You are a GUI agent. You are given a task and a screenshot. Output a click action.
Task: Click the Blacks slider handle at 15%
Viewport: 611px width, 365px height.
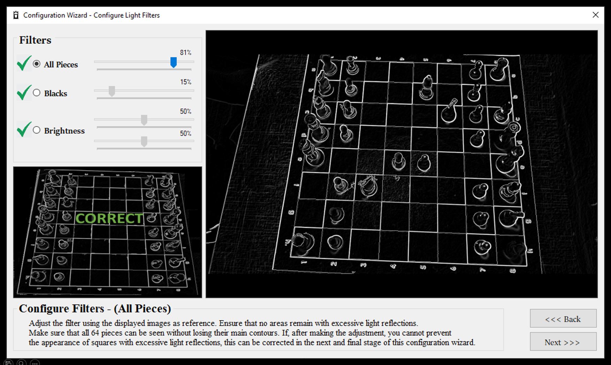112,91
